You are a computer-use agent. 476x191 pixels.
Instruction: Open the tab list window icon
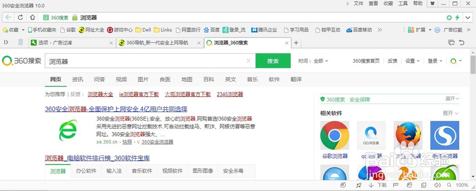pos(451,42)
